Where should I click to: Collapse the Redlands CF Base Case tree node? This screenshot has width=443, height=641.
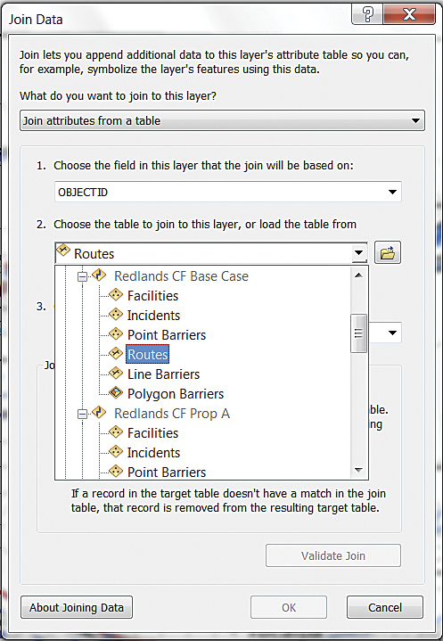(82, 277)
